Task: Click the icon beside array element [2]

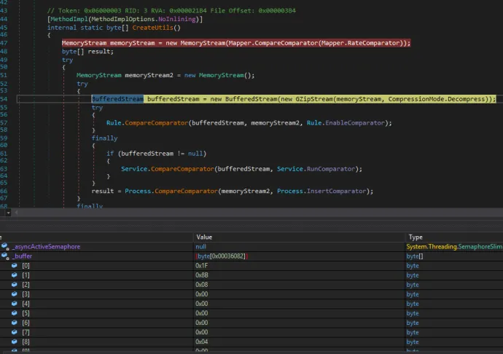Action: point(15,284)
